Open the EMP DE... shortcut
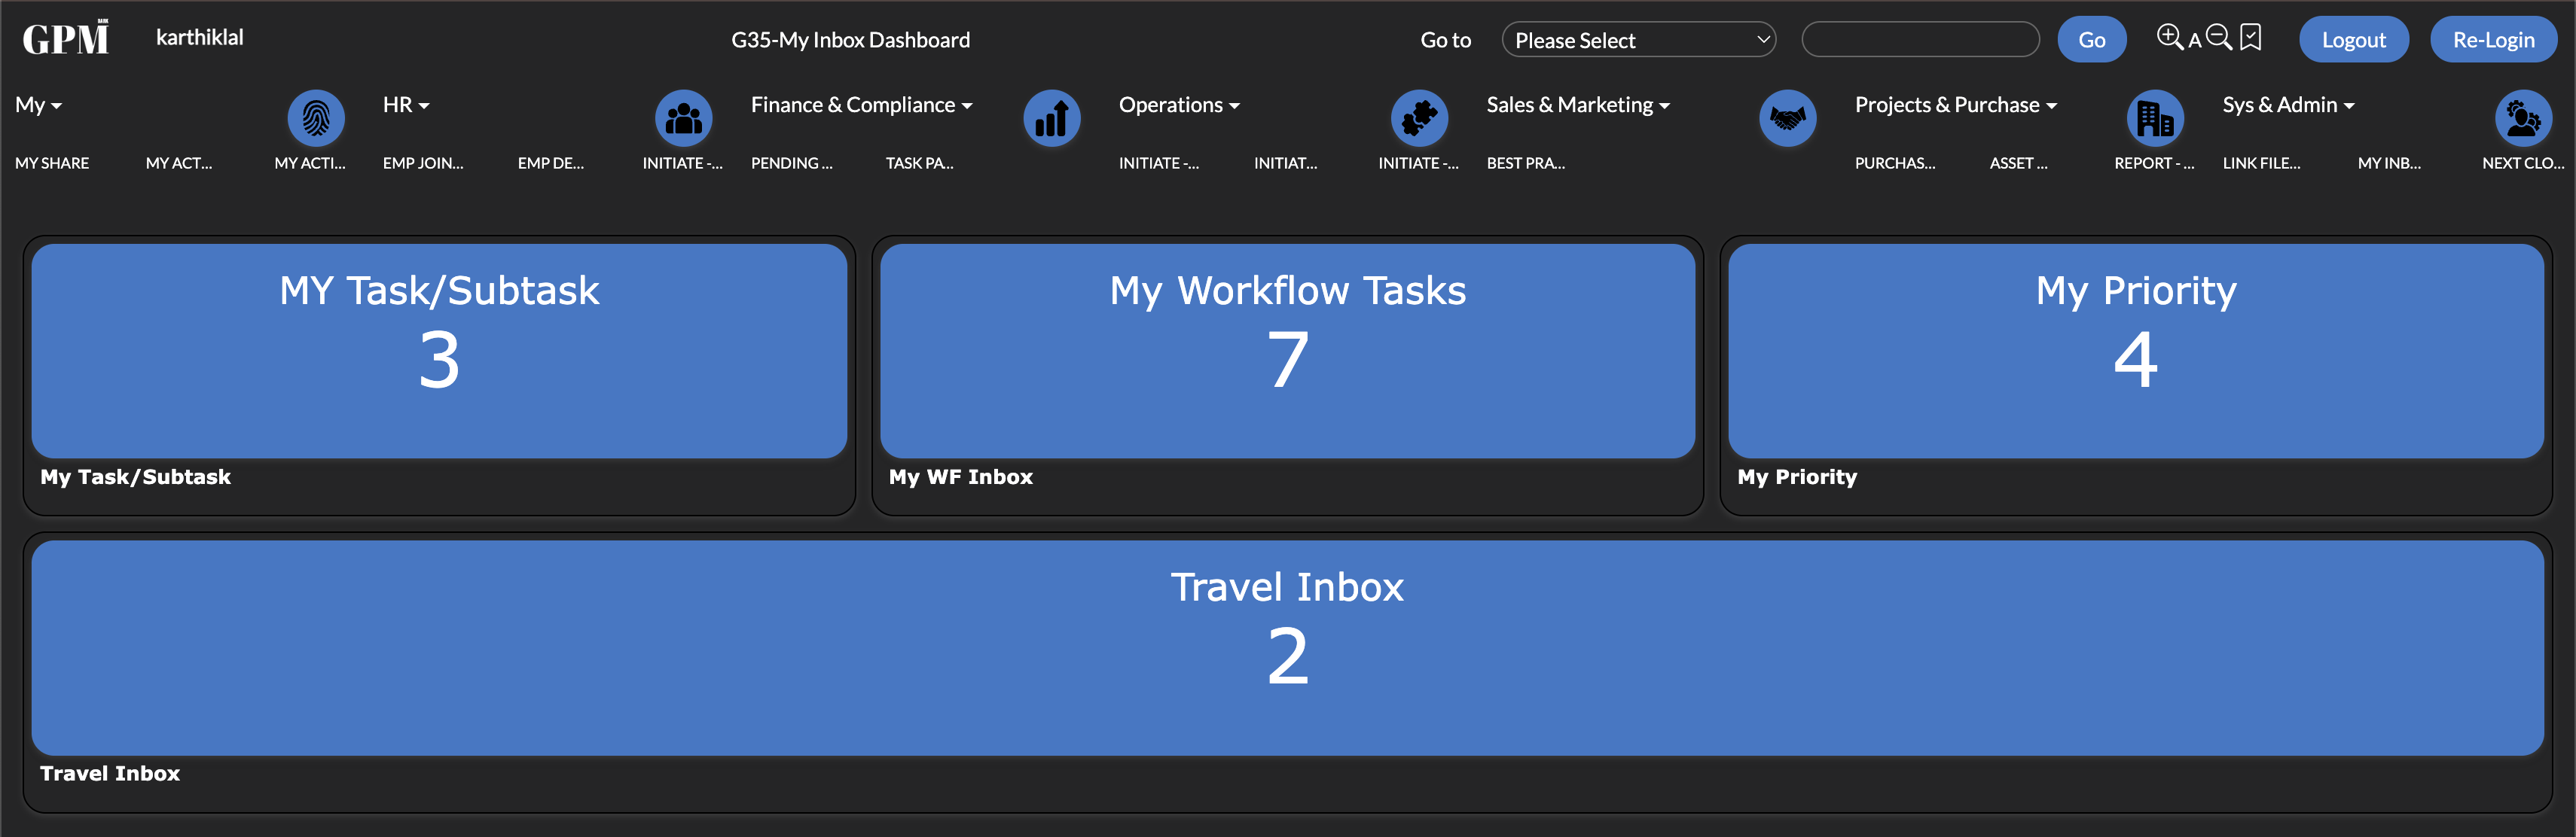 [551, 163]
